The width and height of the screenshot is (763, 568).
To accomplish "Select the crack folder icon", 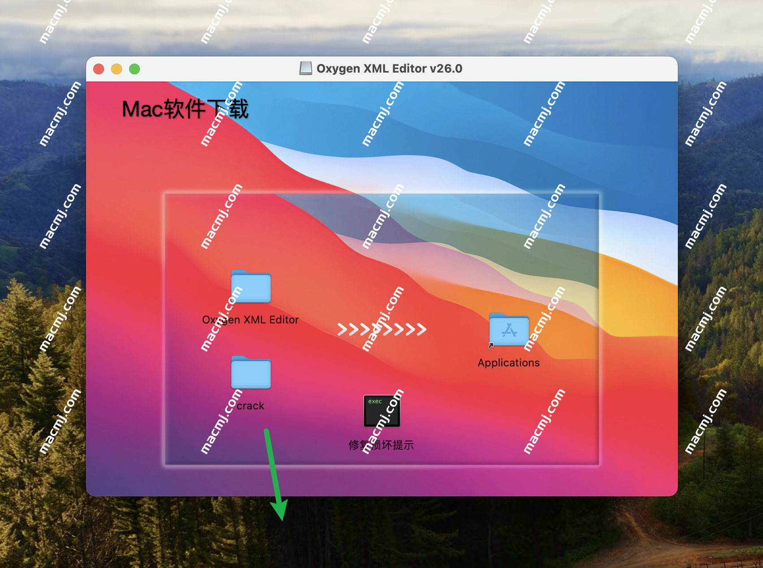I will pos(251,372).
